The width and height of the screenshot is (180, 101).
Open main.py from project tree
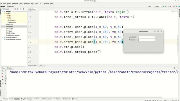pos(9,29)
